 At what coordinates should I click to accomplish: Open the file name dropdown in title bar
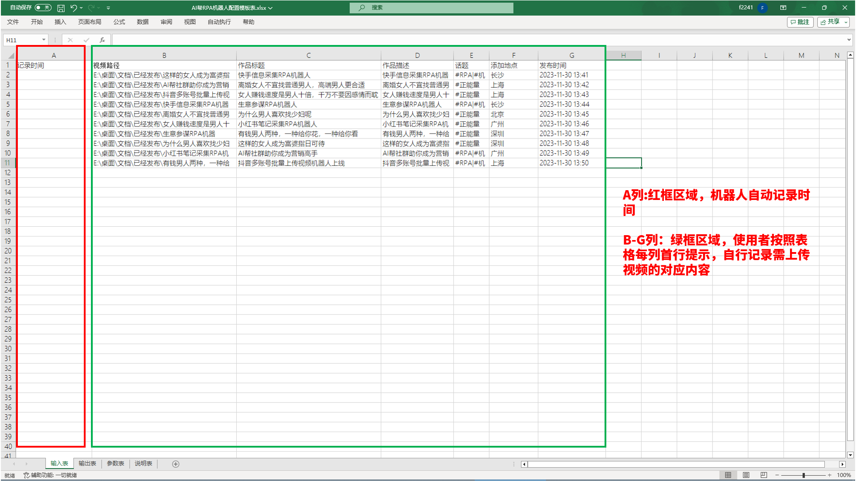270,8
